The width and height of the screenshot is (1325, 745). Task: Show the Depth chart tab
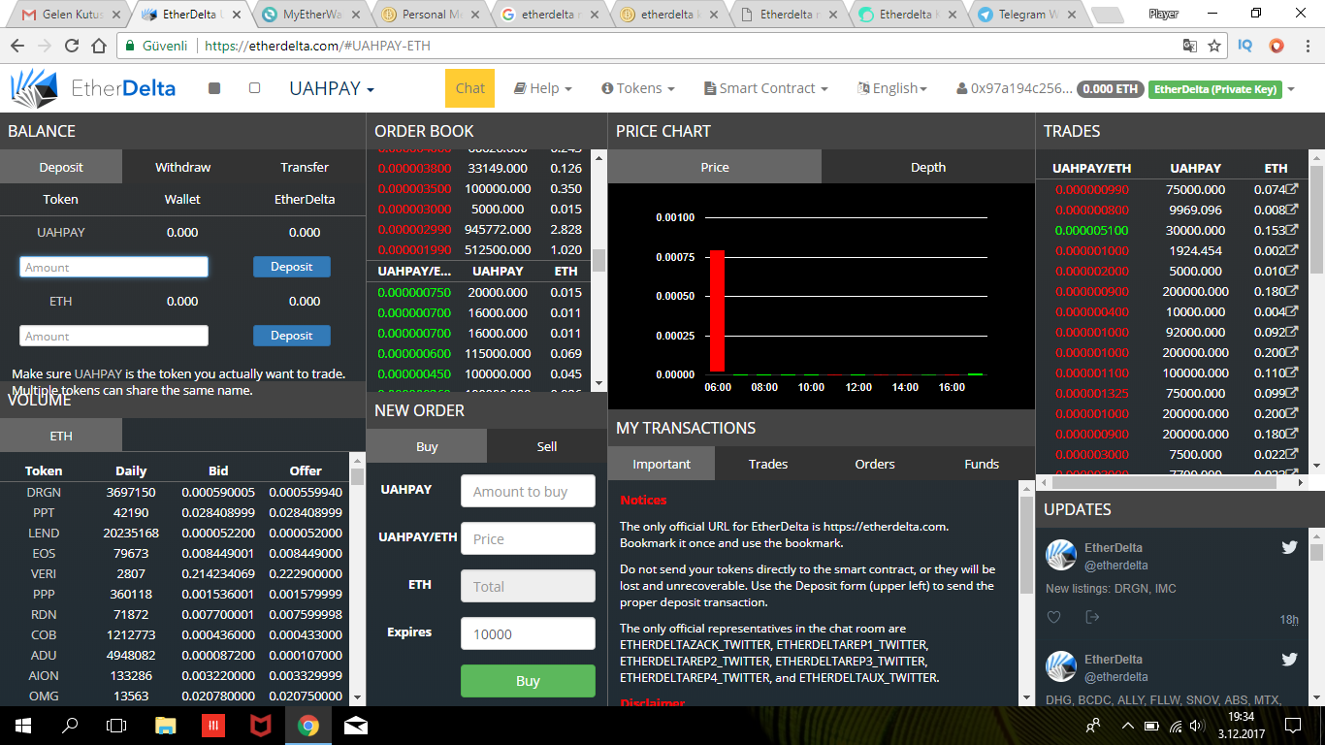[928, 167]
